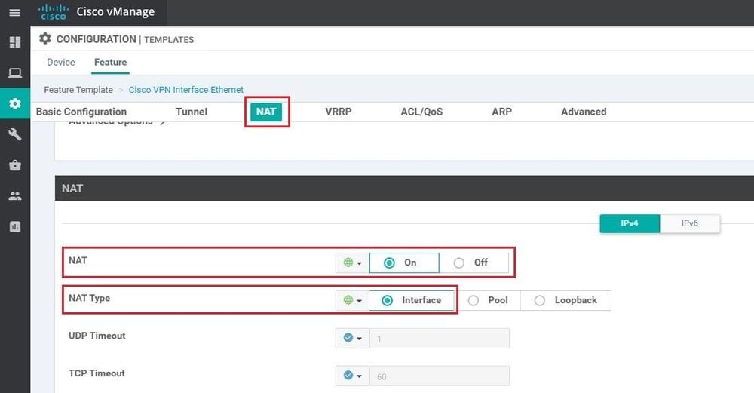Open the NAT Type global scope dropdown
This screenshot has width=754, height=393.
[x=352, y=300]
